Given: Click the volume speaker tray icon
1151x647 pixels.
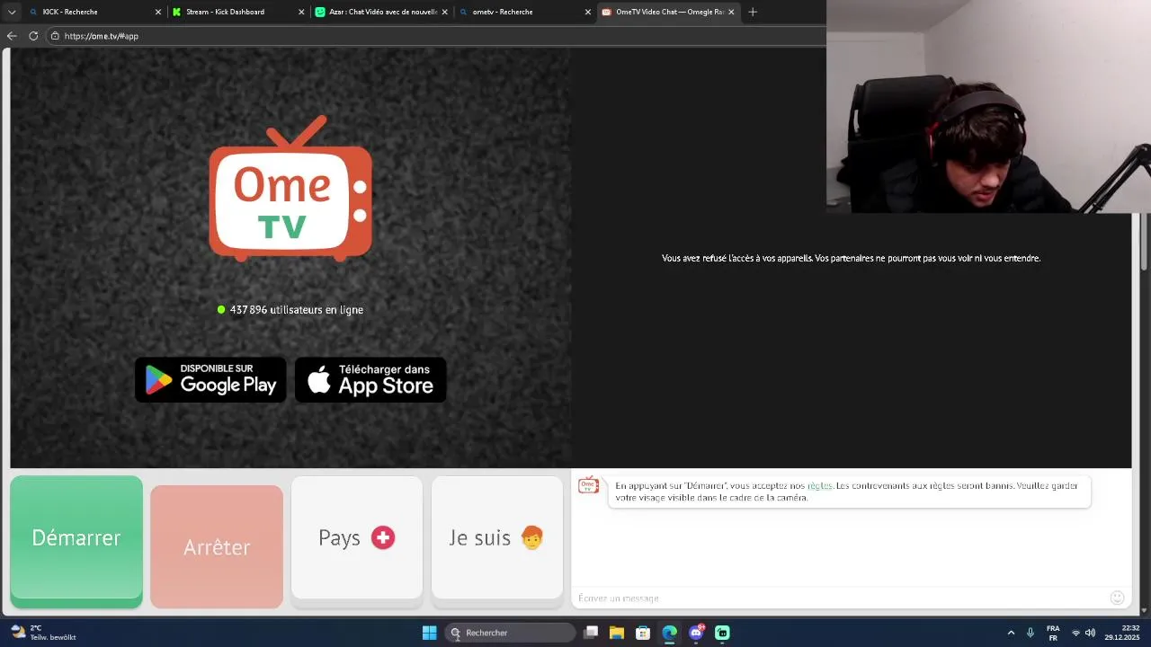Looking at the screenshot, I should [1090, 633].
